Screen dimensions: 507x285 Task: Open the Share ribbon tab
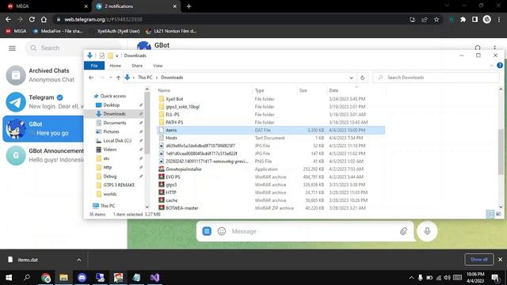click(137, 66)
